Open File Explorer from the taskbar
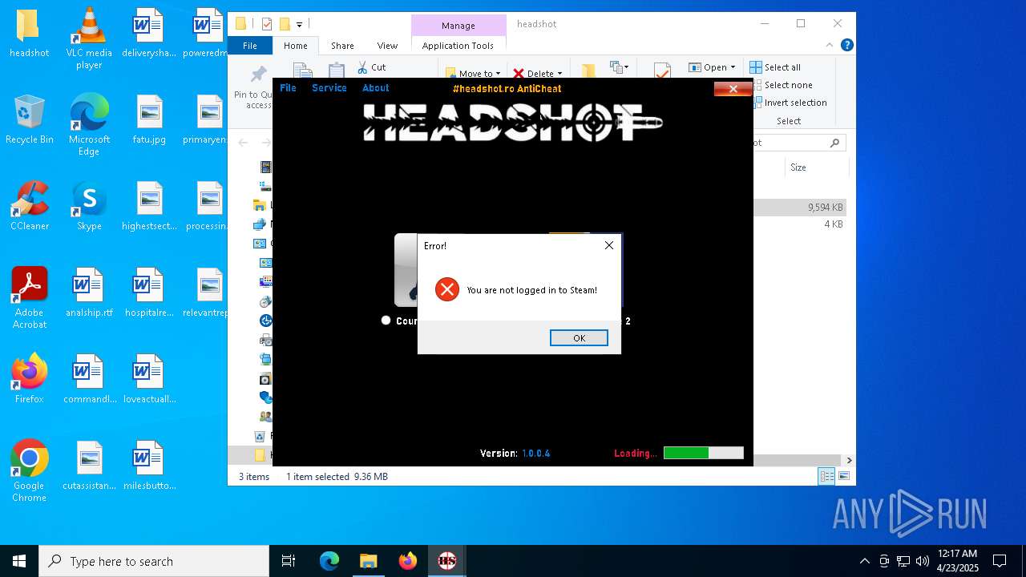Screen dimensions: 1026x577 (x=368, y=561)
